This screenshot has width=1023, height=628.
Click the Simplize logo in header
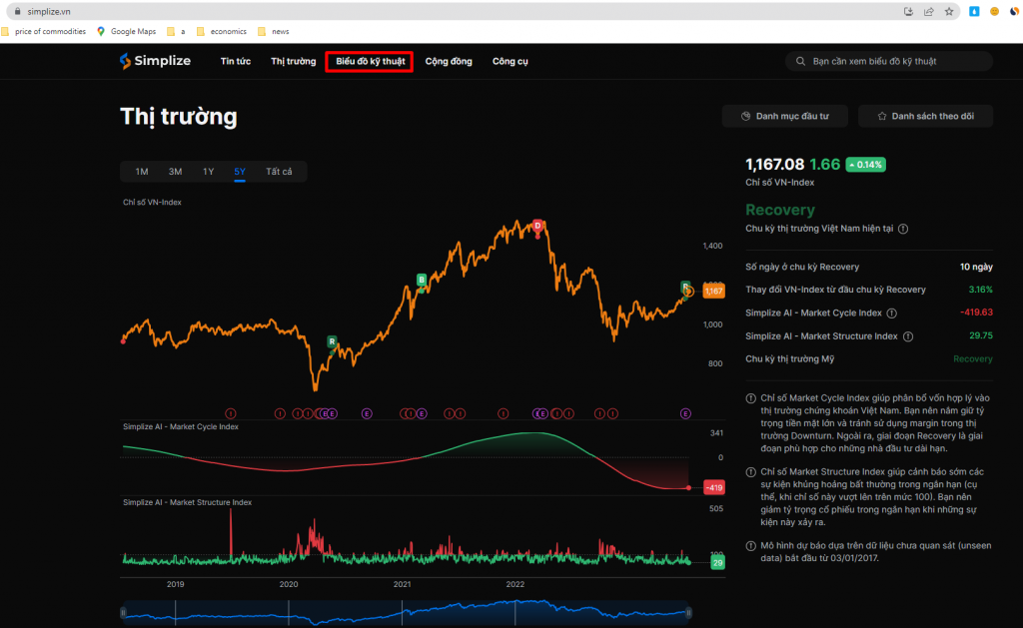point(154,61)
